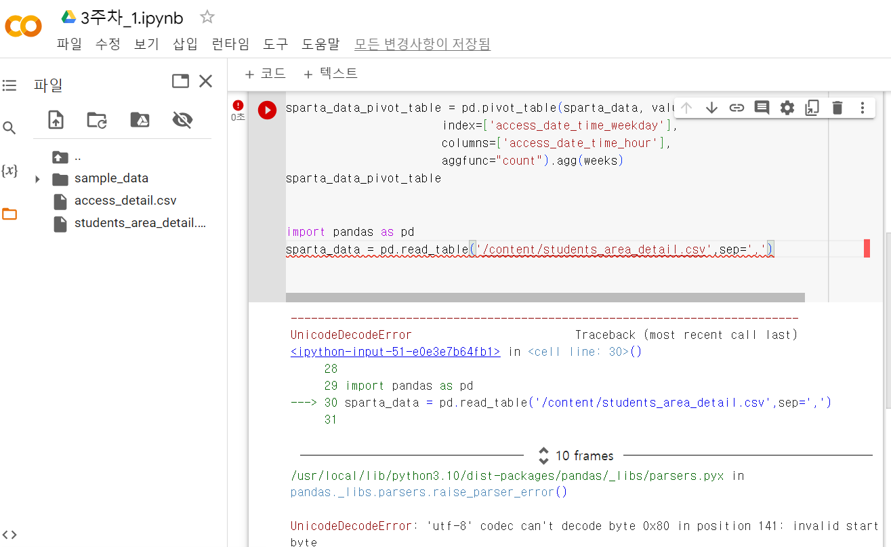Screen dimensions: 891x547
Task: Open cell editor settings gear icon
Action: [x=787, y=108]
